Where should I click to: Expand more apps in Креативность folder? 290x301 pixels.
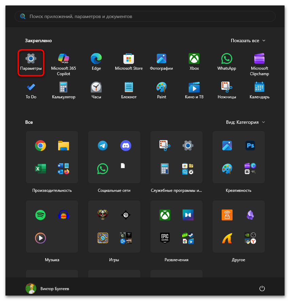tap(250, 169)
